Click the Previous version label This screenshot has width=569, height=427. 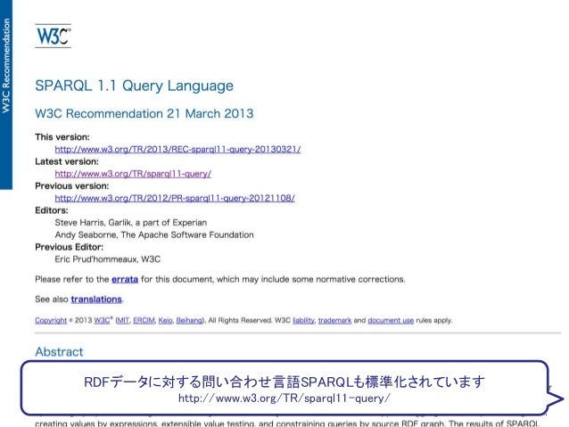point(72,185)
